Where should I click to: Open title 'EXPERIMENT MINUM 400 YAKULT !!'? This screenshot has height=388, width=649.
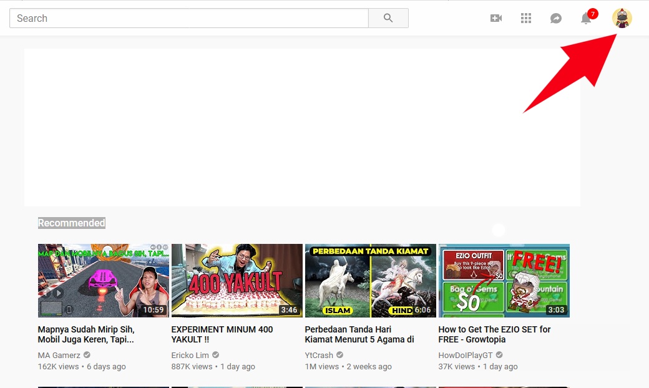[222, 334]
